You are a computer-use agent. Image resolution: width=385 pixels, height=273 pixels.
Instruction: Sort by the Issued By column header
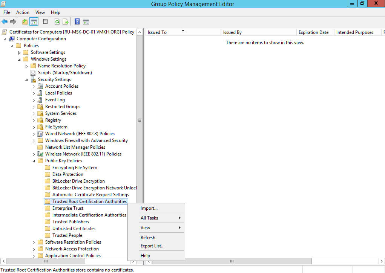[x=259, y=32]
